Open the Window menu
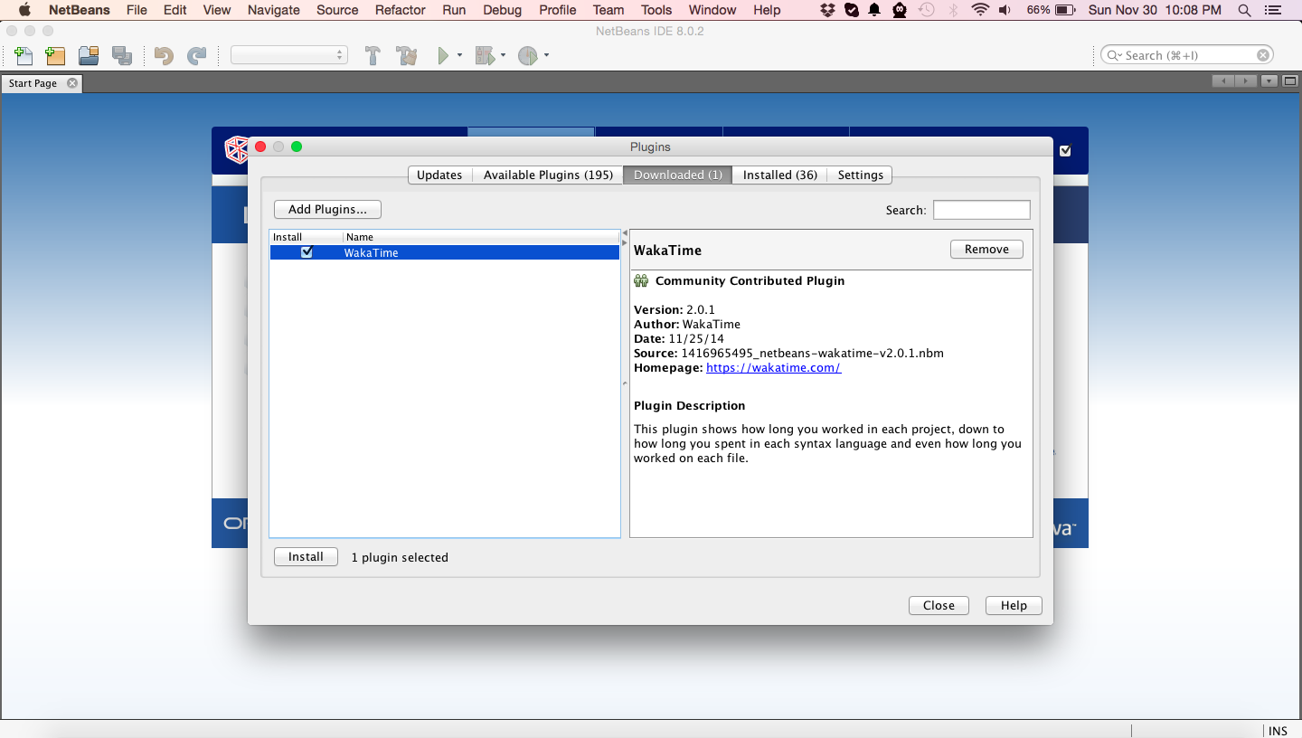1302x738 pixels. click(x=712, y=10)
